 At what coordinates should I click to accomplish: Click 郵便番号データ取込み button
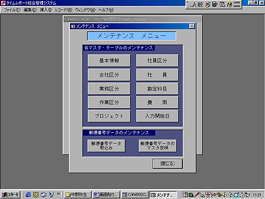(x=107, y=145)
